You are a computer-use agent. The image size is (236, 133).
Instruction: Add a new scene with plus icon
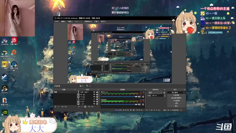(x=55, y=107)
